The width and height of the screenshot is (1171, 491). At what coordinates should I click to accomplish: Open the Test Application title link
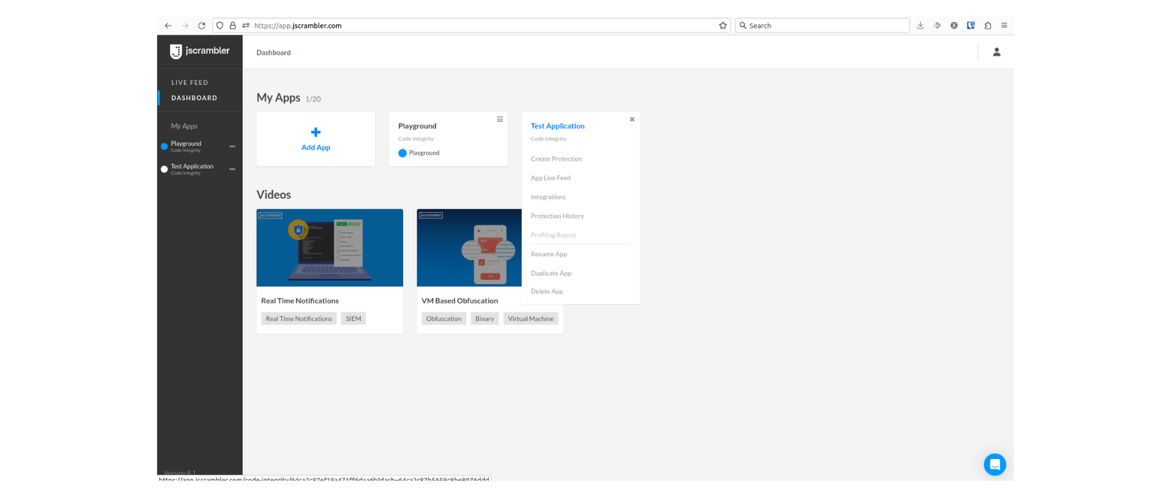pos(557,126)
